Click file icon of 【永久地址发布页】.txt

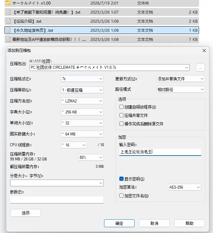8,30
